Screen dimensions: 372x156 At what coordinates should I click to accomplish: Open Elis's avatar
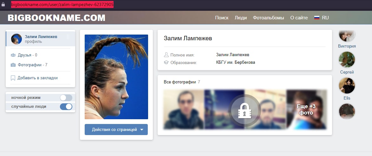[347, 86]
